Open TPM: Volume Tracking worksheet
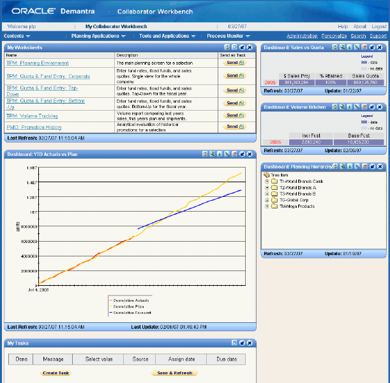Image resolution: width=390 pixels, height=383 pixels. click(x=32, y=116)
